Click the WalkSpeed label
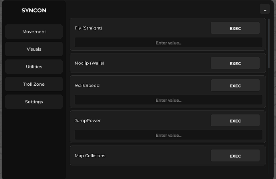The image size is (276, 179). (87, 86)
